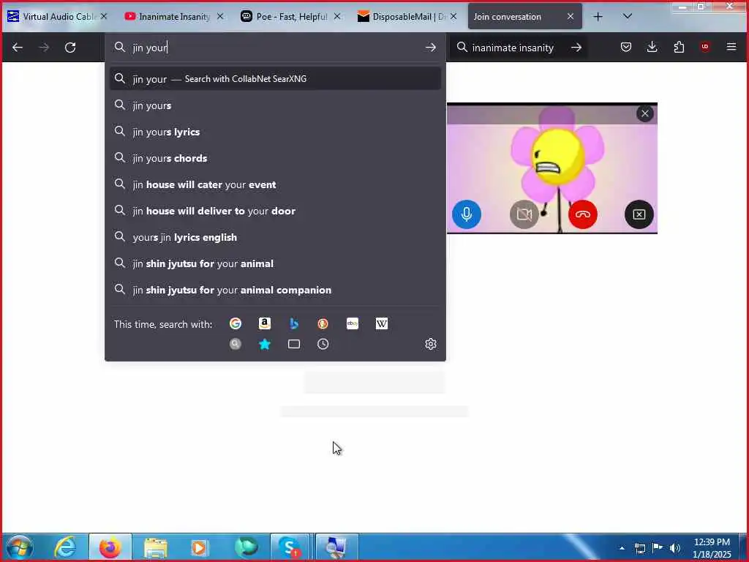Close the Poe tab
Image resolution: width=749 pixels, height=562 pixels.
coord(337,16)
